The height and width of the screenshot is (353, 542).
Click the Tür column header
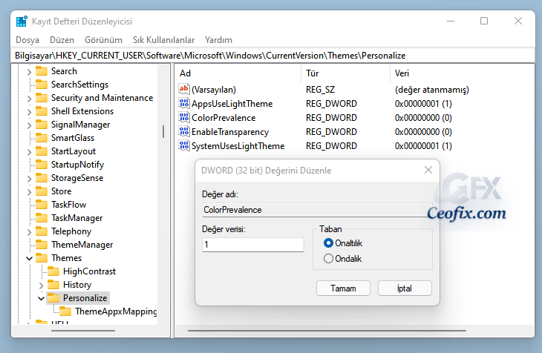click(346, 73)
